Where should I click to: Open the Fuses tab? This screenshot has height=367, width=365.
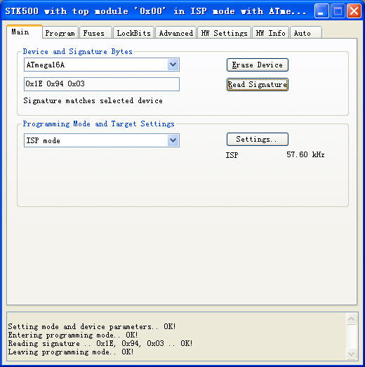pos(95,33)
